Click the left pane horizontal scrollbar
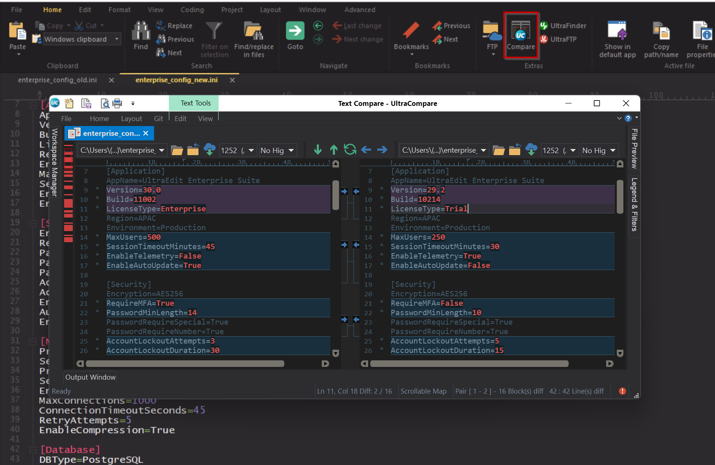Image resolution: width=715 pixels, height=465 pixels. [185, 364]
